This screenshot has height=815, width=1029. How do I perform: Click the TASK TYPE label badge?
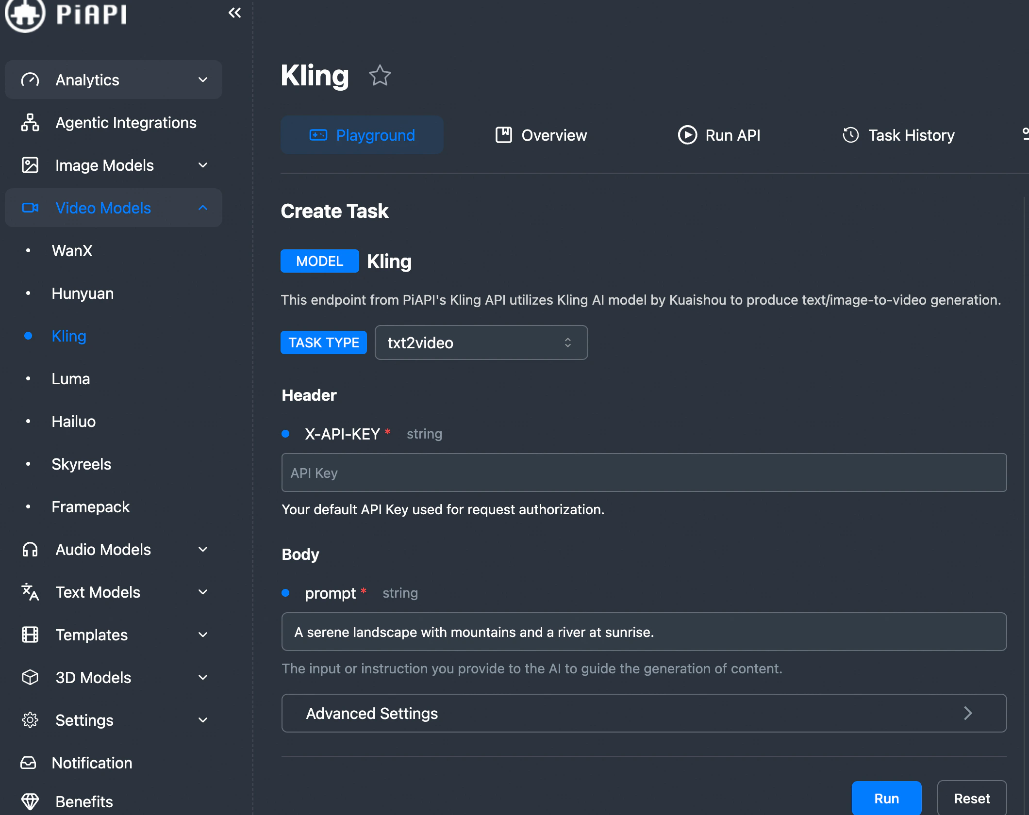pos(324,342)
